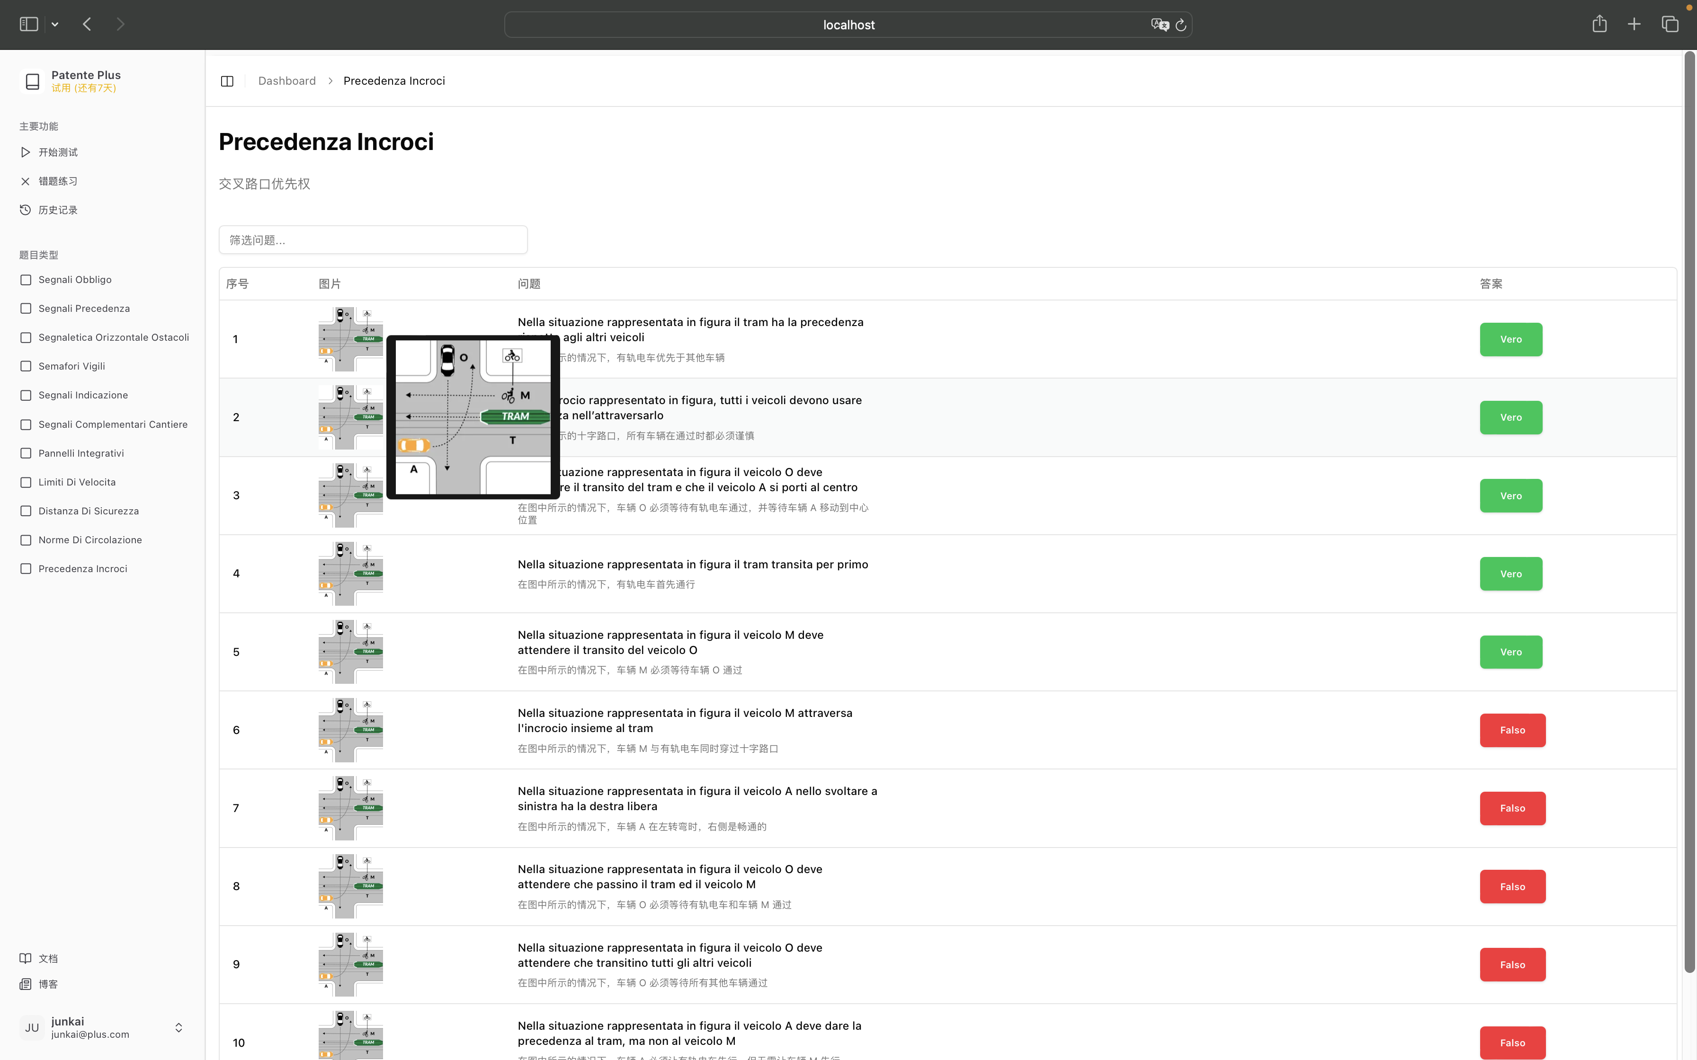
Task: Toggle the Limiti Di Velocita checkbox
Action: (x=26, y=482)
